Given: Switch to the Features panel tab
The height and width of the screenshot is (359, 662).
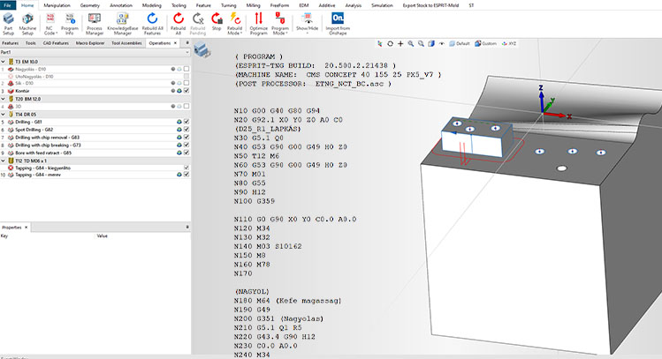Looking at the screenshot, I should pos(10,43).
